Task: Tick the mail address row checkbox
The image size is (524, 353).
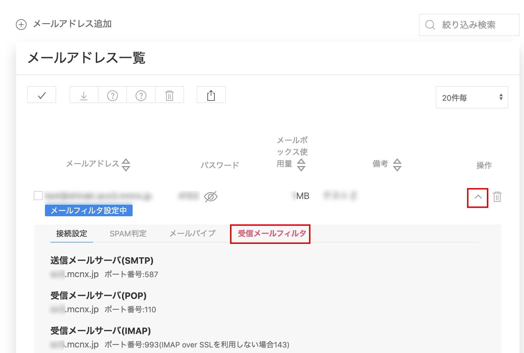Action: coord(38,196)
